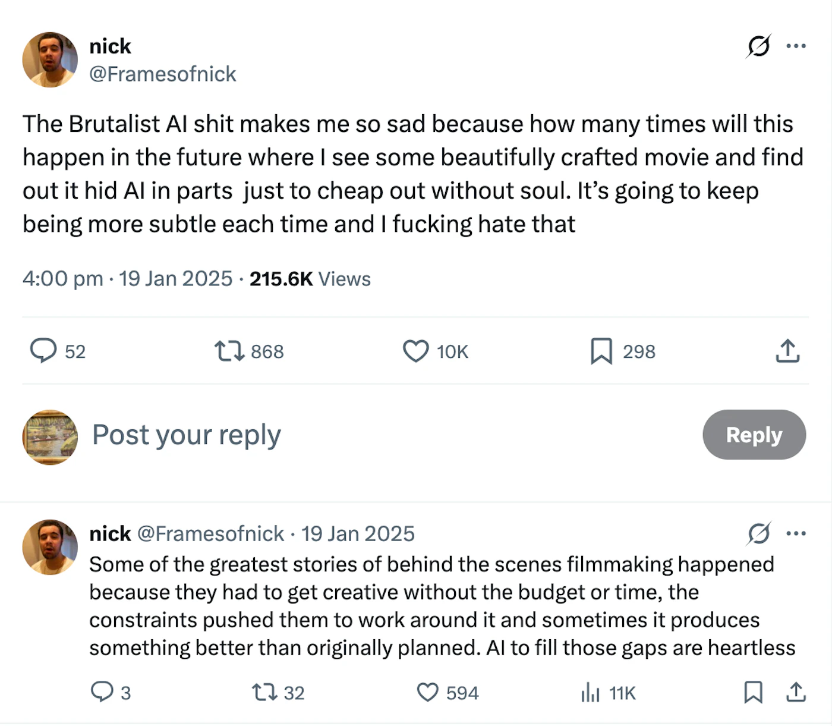Share the main tweet
The image size is (832, 726).
pyautogui.click(x=787, y=351)
